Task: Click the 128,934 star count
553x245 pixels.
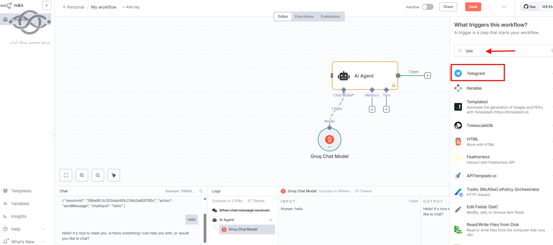Action: pos(547,7)
